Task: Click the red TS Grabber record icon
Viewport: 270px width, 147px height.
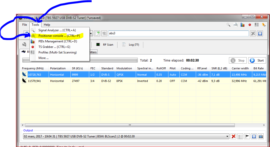Action: (250, 25)
